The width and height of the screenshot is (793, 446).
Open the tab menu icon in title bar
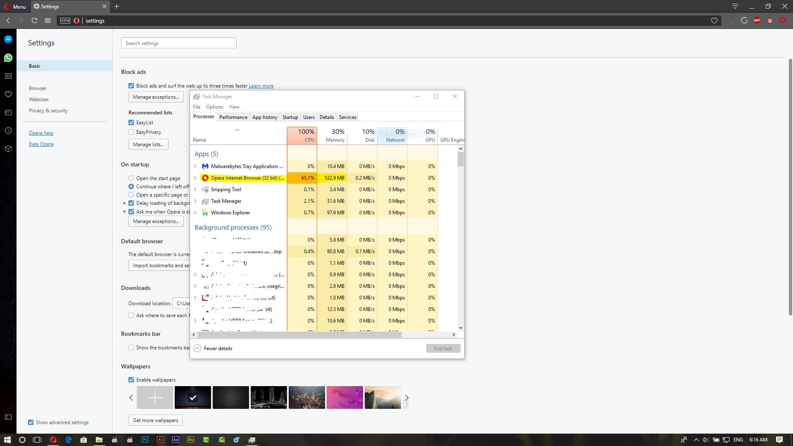click(x=735, y=6)
